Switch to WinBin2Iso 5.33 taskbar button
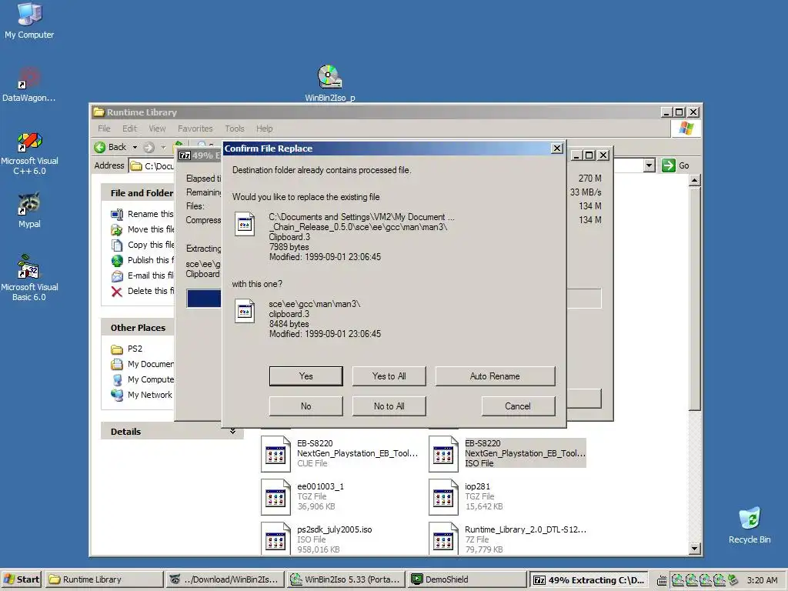Viewport: 788px width, 591px height. tap(346, 579)
